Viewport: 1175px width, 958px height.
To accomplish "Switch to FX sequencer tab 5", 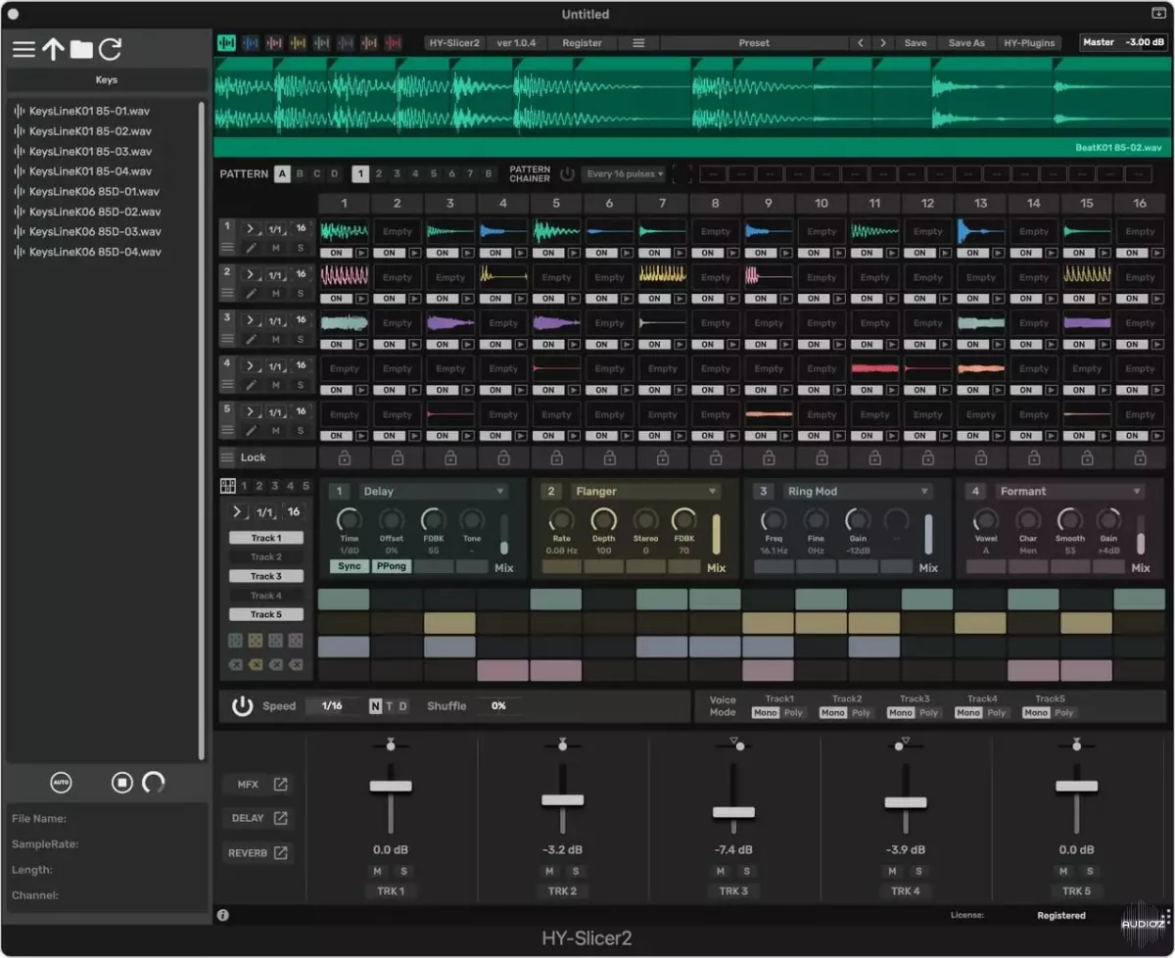I will coord(305,486).
